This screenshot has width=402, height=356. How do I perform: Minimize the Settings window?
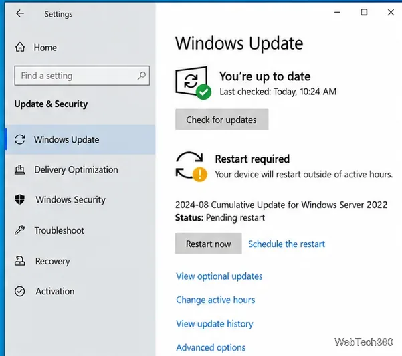[337, 12]
